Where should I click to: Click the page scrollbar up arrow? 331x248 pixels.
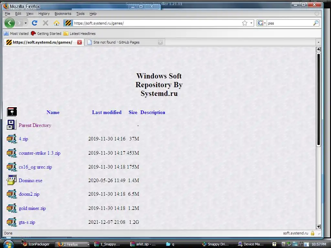[x=318, y=49]
